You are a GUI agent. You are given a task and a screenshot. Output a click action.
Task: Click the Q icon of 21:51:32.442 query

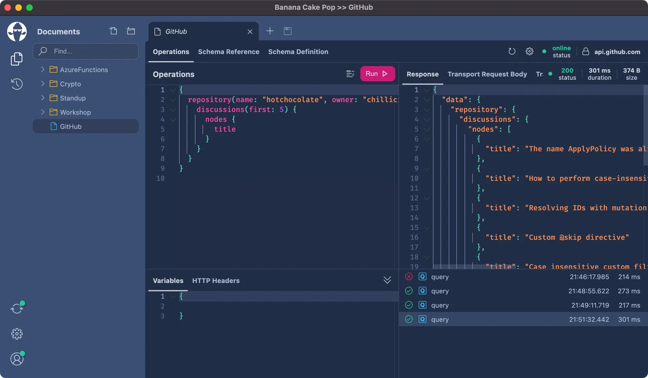423,319
